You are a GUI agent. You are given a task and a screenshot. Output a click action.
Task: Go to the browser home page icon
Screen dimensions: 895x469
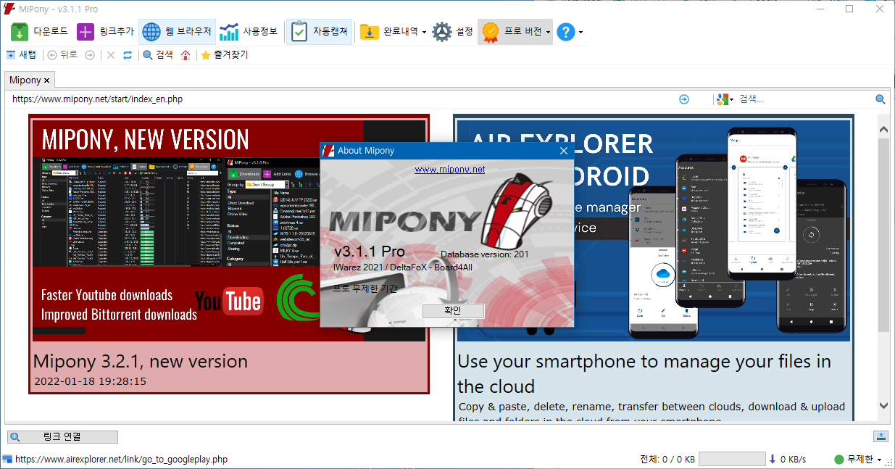click(186, 55)
